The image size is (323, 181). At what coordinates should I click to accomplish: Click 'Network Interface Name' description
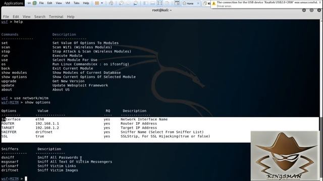[x=144, y=119]
